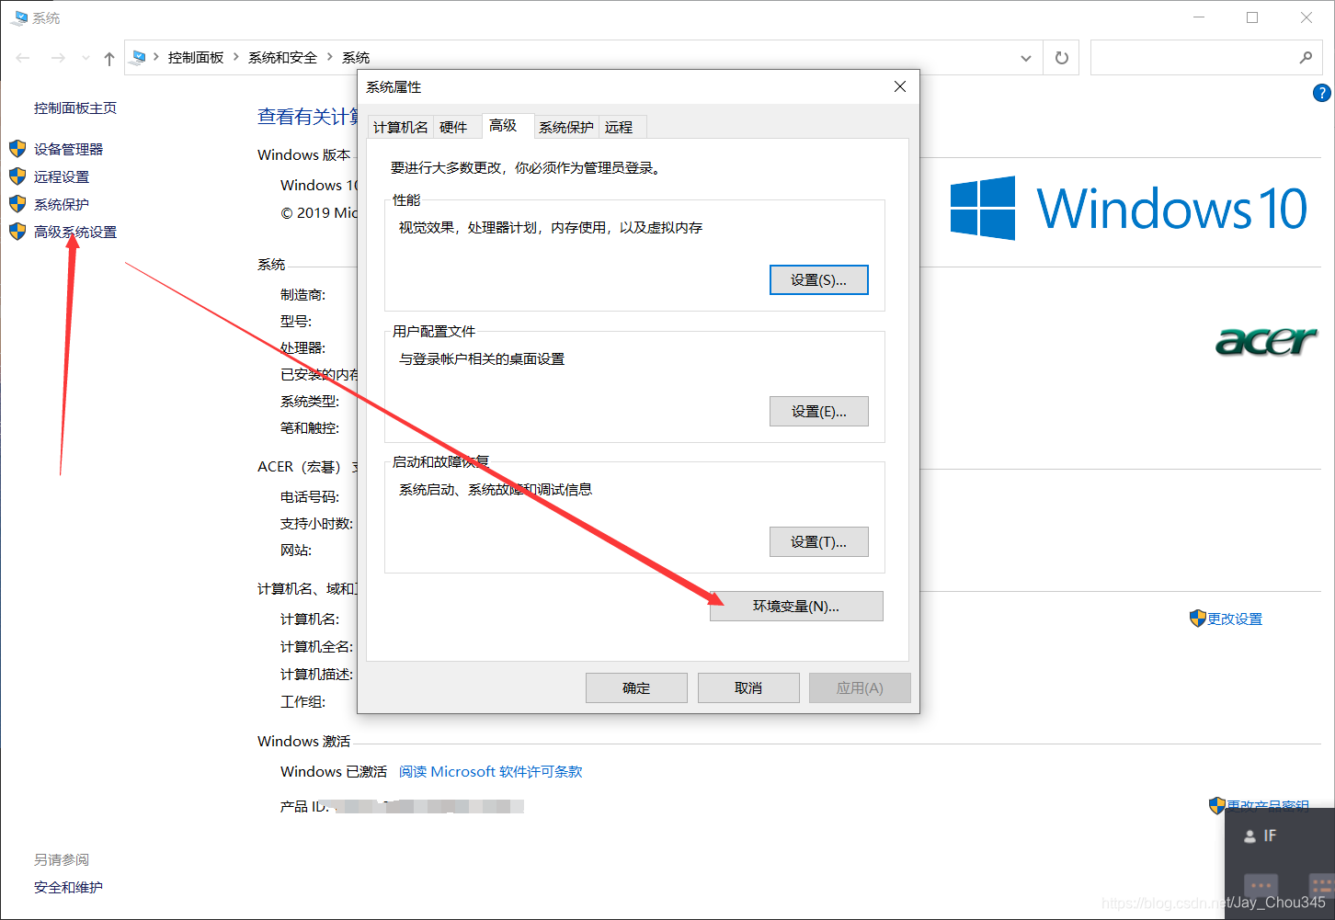Screen dimensions: 1335x920
Task: Click the Windows 10 logo
Action: click(1128, 208)
